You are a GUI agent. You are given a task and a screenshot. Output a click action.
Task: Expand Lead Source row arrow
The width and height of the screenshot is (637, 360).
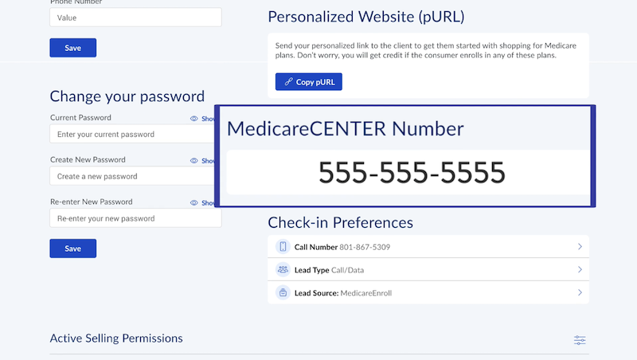pyautogui.click(x=580, y=292)
